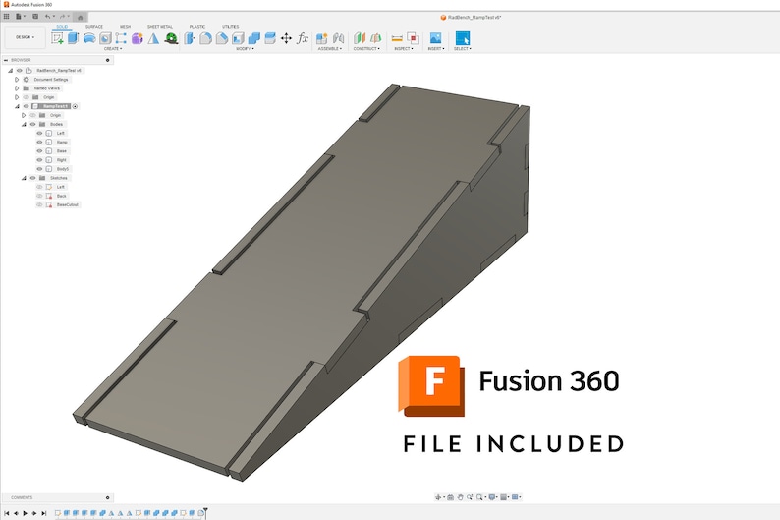Select the Plane at Angle tool

[x=375, y=38]
